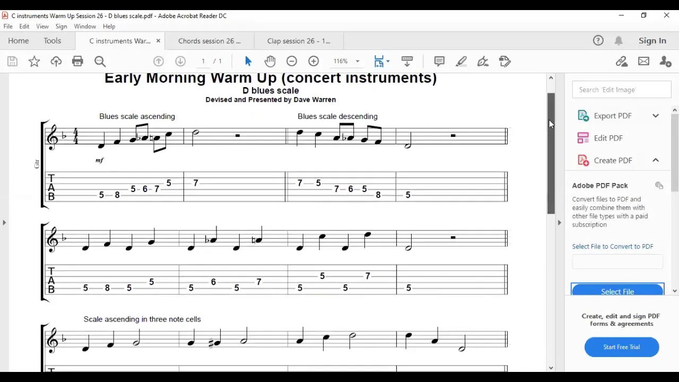Click the upload to cloud icon
Viewport: 679px width, 382px height.
[56, 62]
